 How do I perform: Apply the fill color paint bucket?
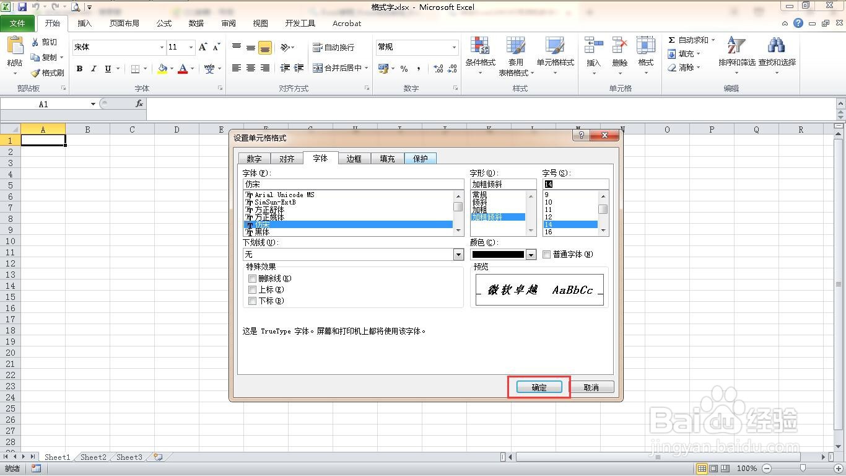point(162,69)
